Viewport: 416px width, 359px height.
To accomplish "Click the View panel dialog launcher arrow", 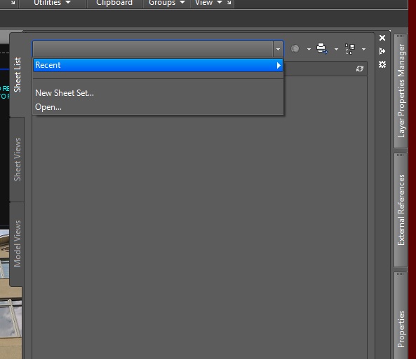I will (x=229, y=3).
